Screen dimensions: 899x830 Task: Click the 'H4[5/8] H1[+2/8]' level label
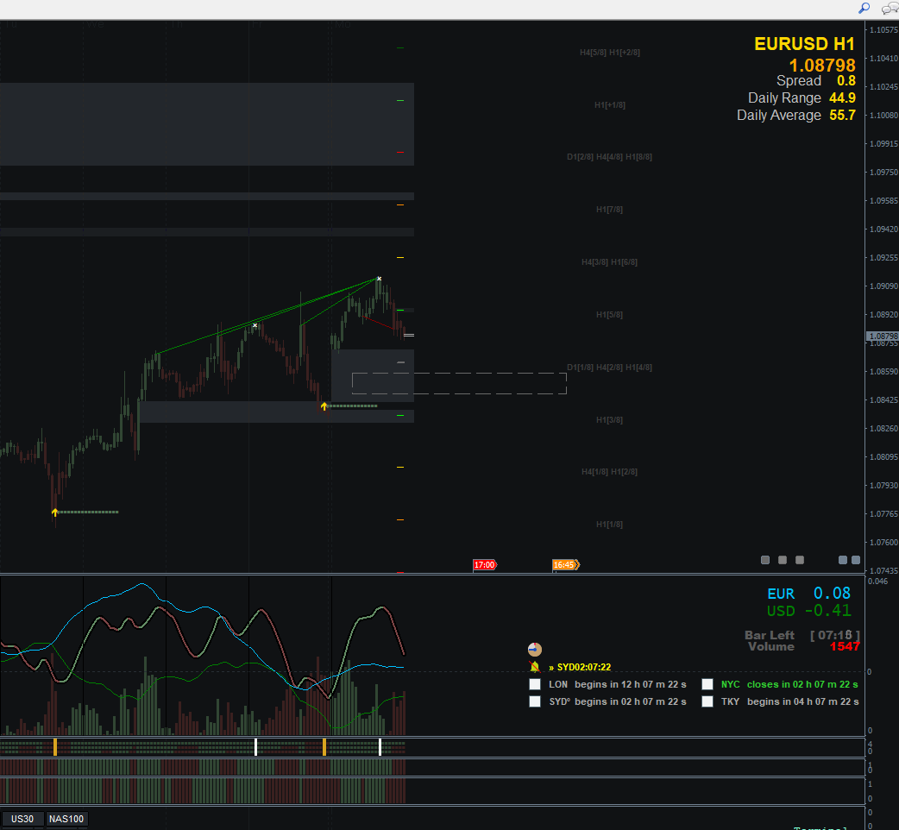point(609,52)
